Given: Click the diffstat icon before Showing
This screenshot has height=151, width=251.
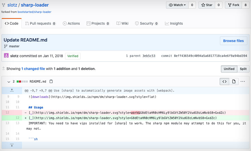Looking at the screenshot, I should [x=4, y=68].
